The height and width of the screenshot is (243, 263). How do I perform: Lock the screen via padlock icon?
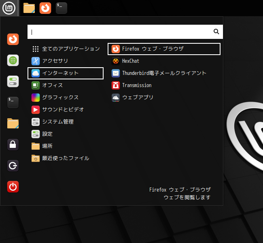tap(13, 145)
